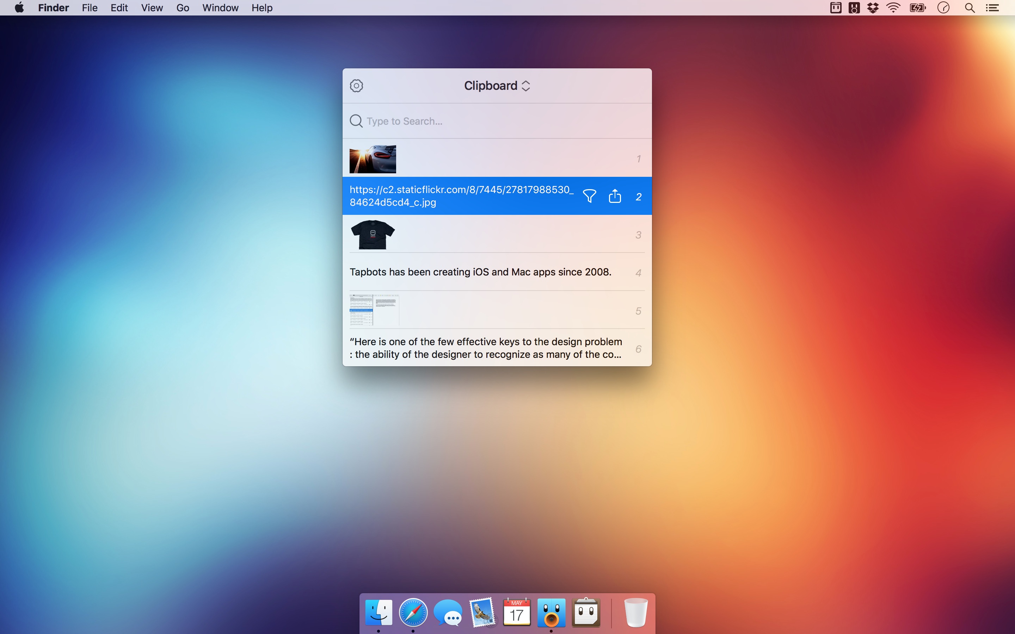Open Tweetbot in the Dock
The height and width of the screenshot is (634, 1015).
click(x=550, y=612)
